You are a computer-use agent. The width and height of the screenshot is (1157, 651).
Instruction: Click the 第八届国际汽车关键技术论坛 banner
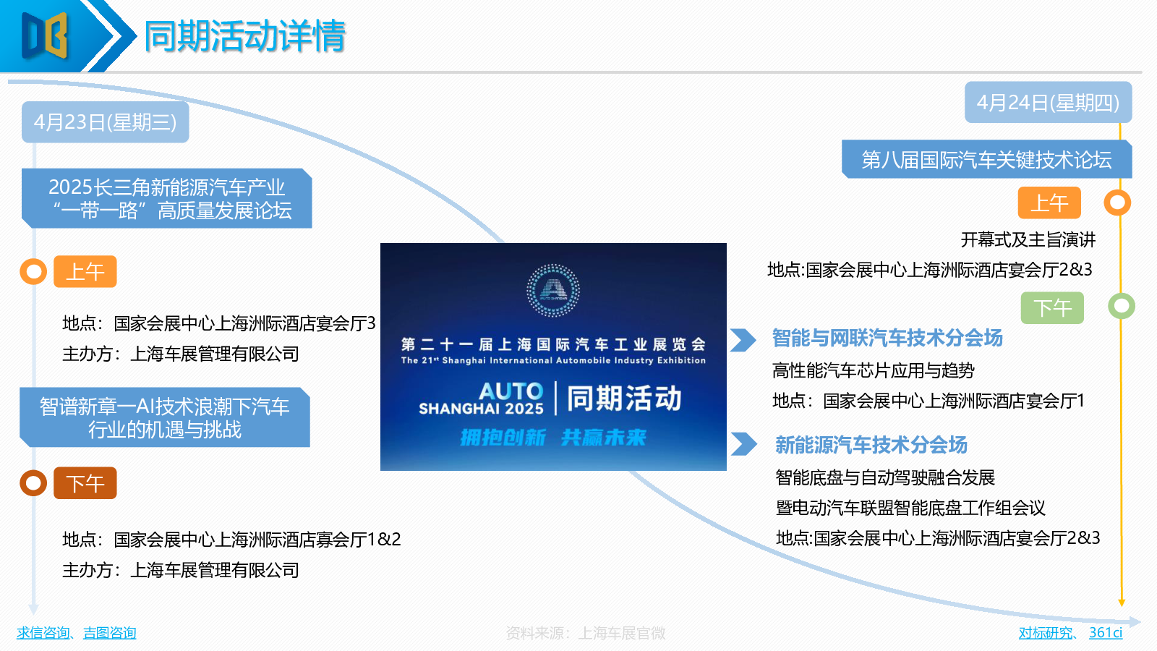pyautogui.click(x=986, y=160)
